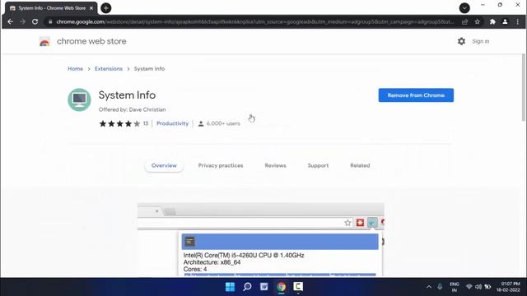
Task: Switch to the Related tab
Action: (360, 165)
